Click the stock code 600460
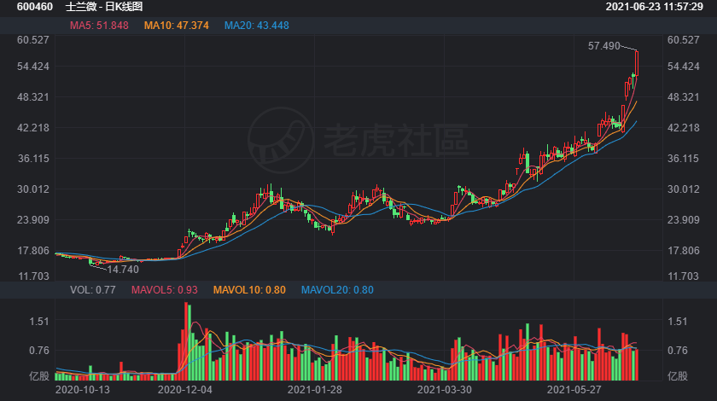The image size is (717, 401). [x=35, y=7]
